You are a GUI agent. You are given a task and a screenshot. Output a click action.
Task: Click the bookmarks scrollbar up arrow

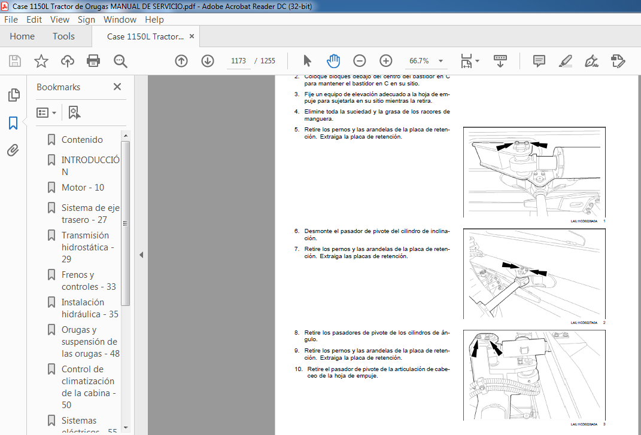pos(126,136)
